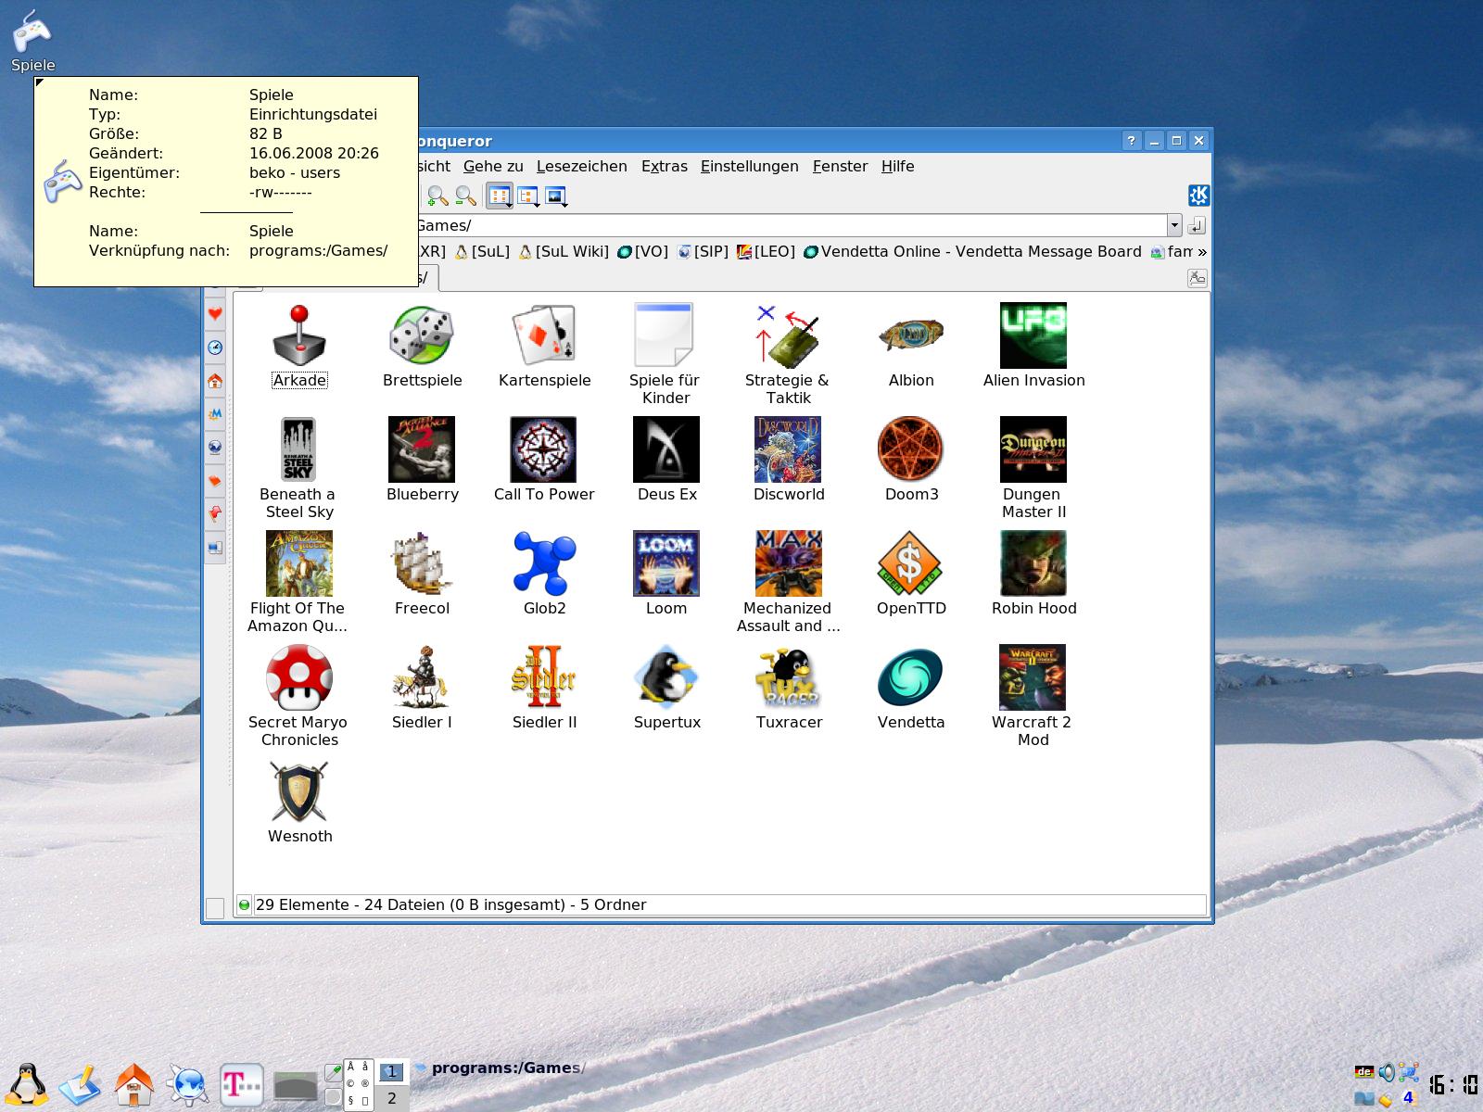
Task: Switch to virtual desktop 2
Action: coord(392,1098)
